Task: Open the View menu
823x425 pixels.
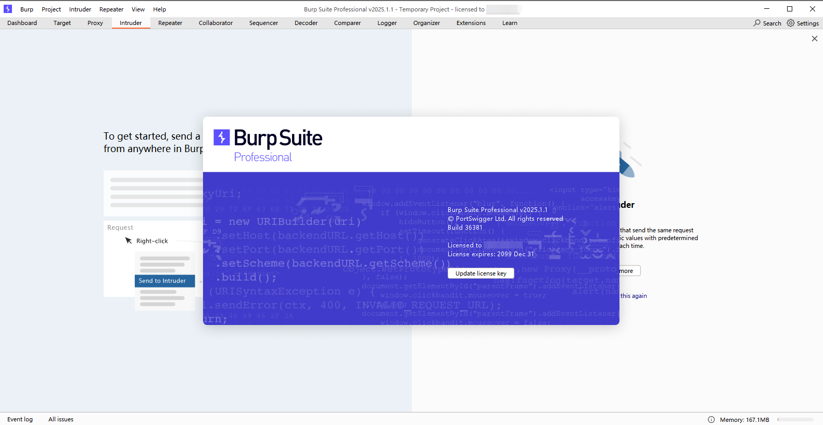Action: tap(138, 9)
